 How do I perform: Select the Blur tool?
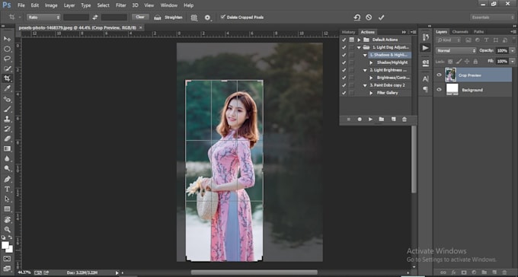(7, 159)
